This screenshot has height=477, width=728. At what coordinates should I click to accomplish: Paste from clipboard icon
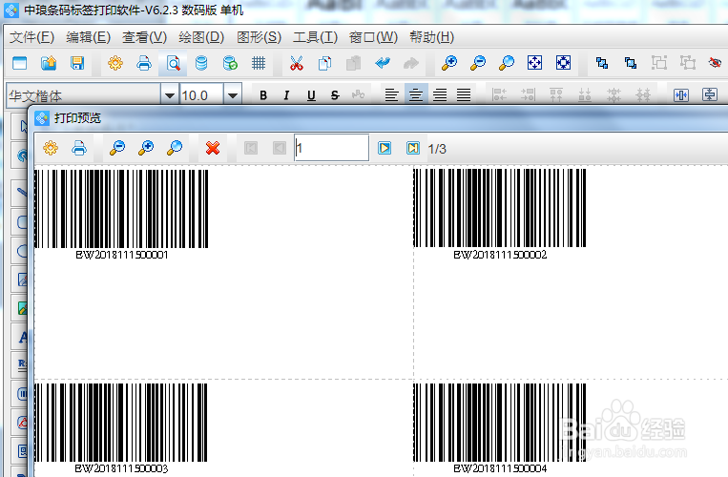pos(354,63)
